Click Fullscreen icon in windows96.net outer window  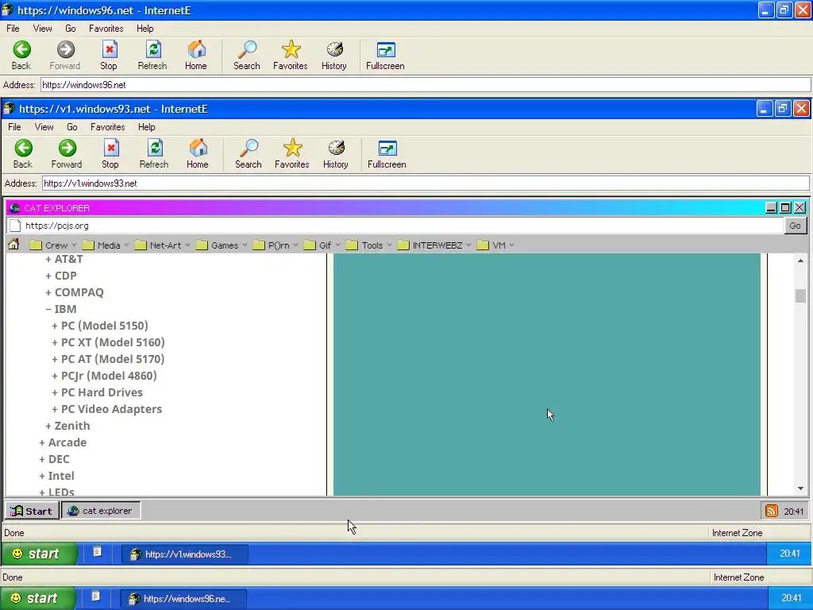(386, 50)
